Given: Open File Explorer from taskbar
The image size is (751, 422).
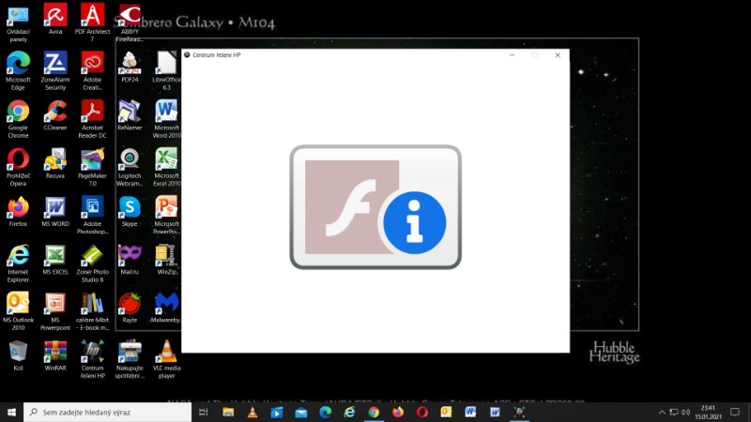Looking at the screenshot, I should [x=228, y=412].
